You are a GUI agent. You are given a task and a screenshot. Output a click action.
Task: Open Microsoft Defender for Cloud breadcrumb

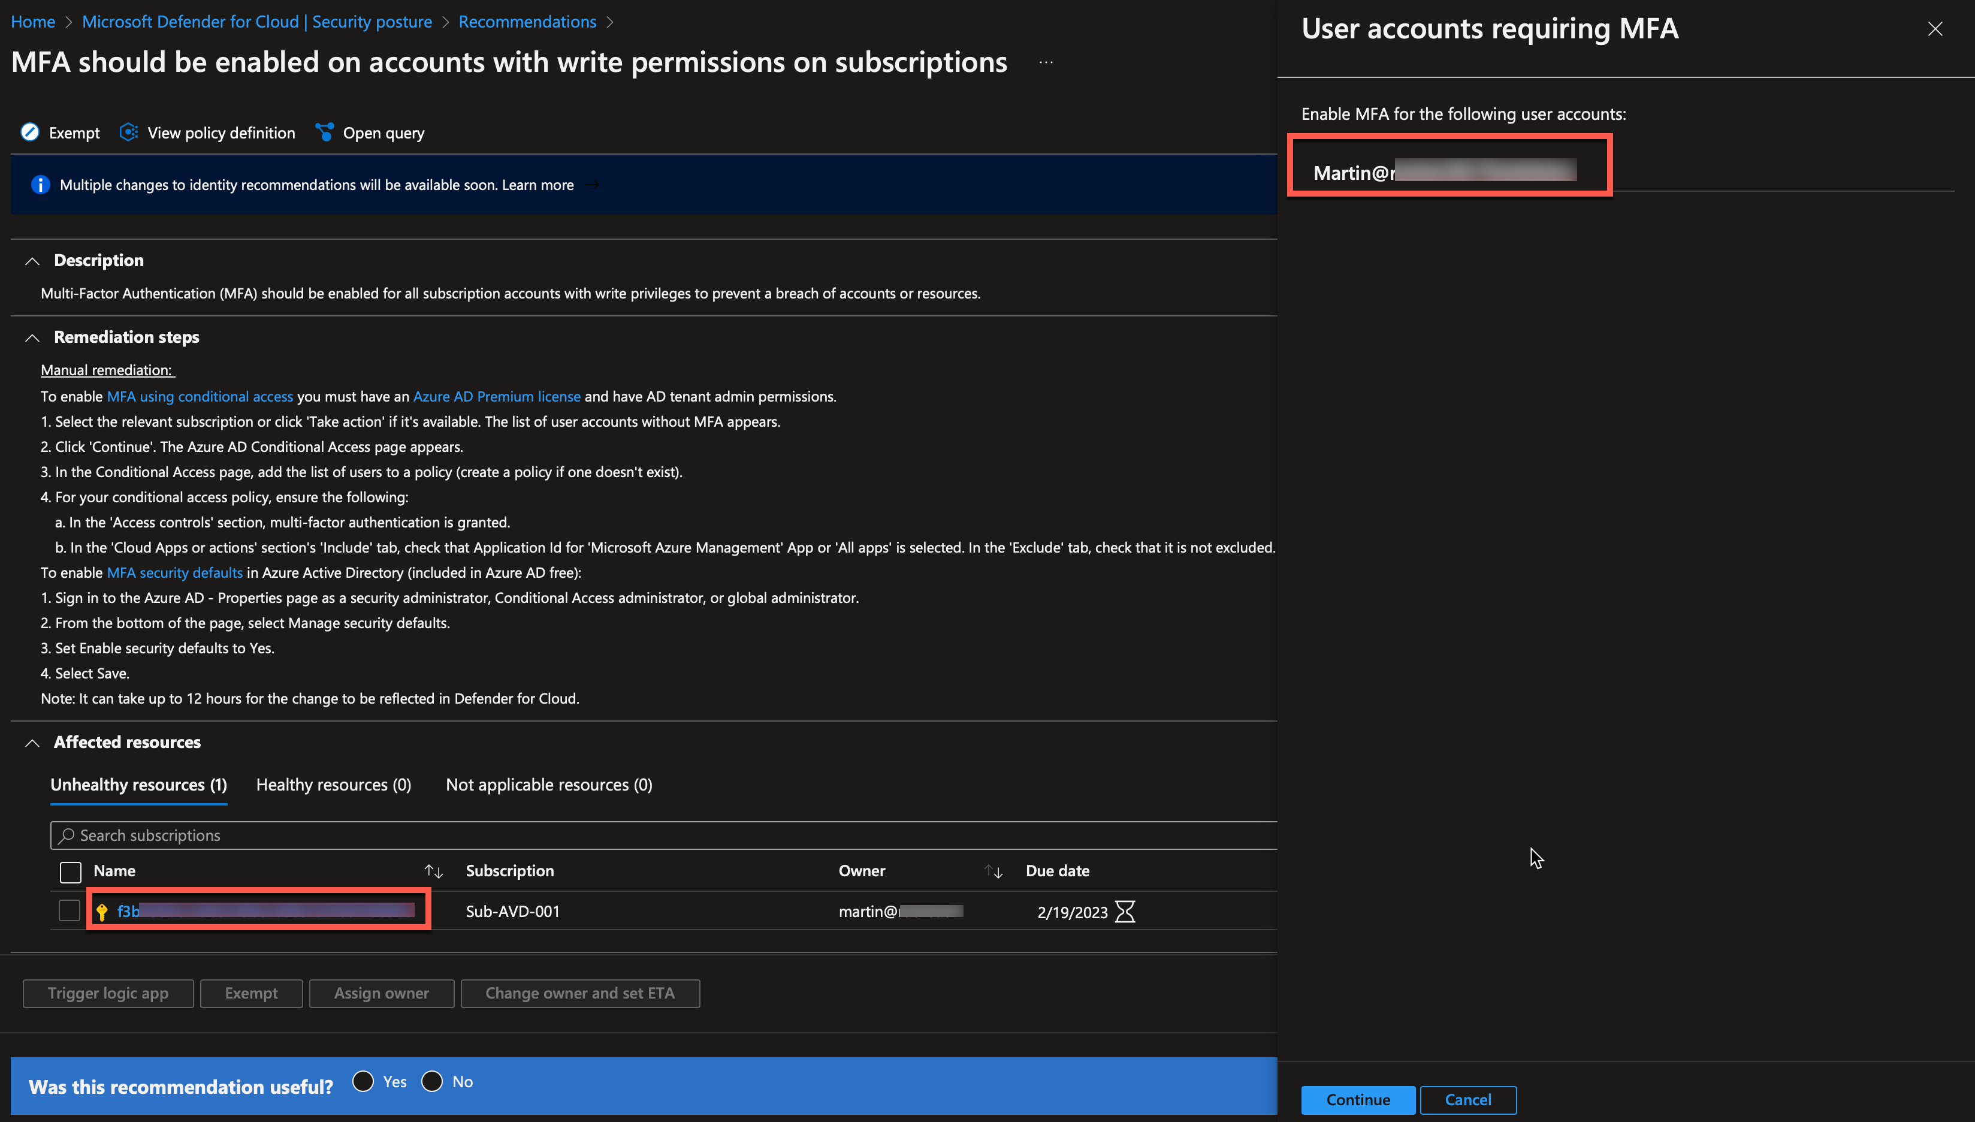[256, 22]
